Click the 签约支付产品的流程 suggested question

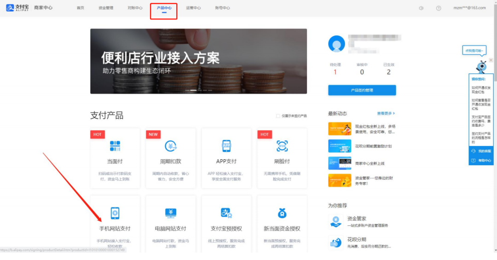(481, 138)
